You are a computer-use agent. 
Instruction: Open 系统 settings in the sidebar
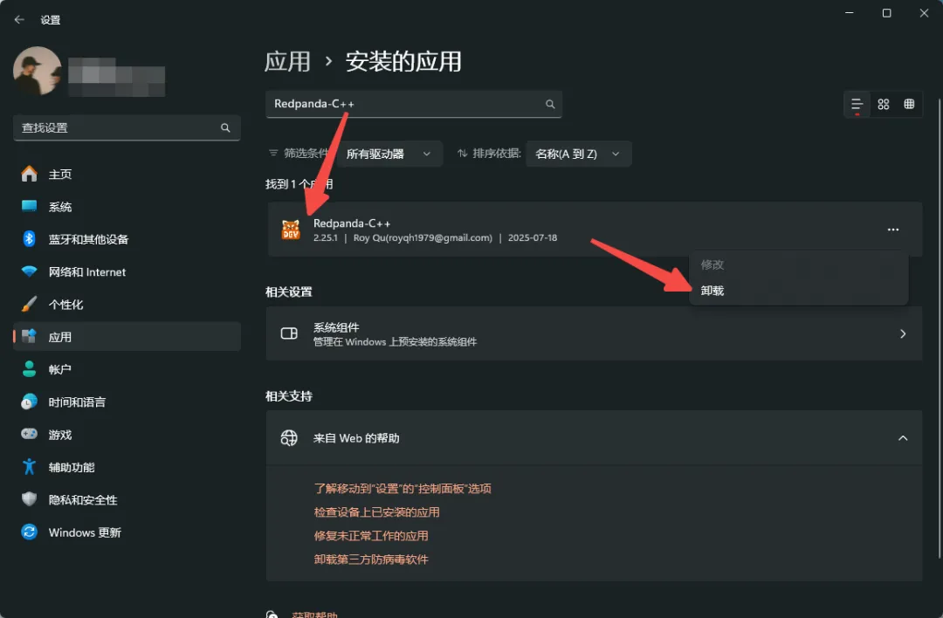127,207
